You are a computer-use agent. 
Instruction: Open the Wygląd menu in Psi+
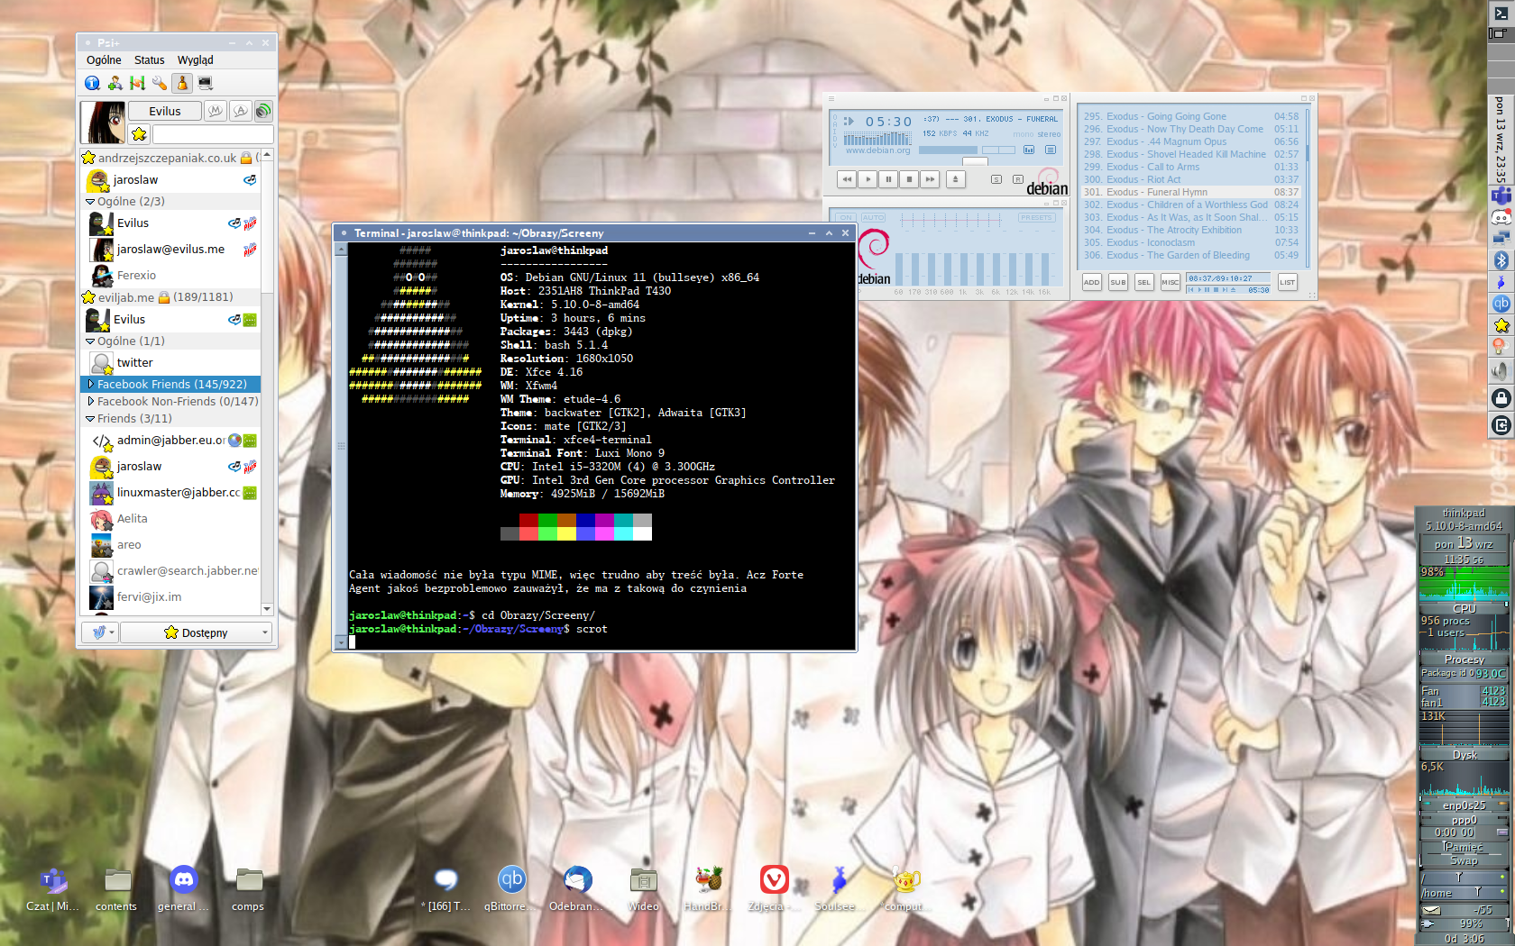(196, 60)
